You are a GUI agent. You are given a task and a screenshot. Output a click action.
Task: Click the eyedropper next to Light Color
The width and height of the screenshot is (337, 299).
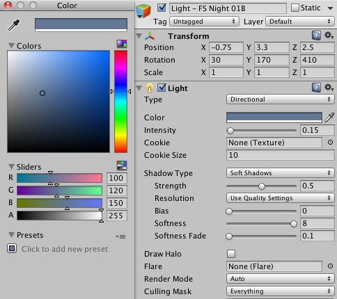[329, 118]
